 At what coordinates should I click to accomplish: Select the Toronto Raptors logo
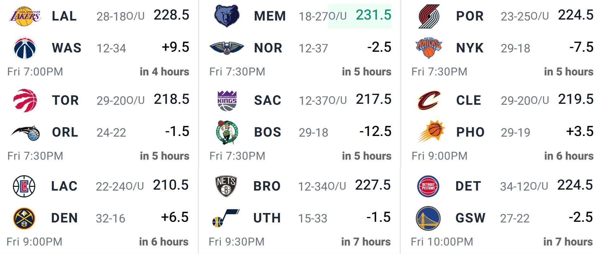coord(25,100)
